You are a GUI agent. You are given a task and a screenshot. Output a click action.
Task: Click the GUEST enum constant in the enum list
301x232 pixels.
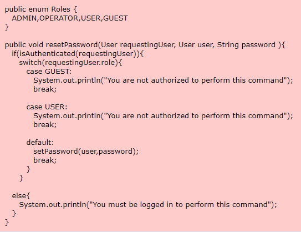click(115, 18)
